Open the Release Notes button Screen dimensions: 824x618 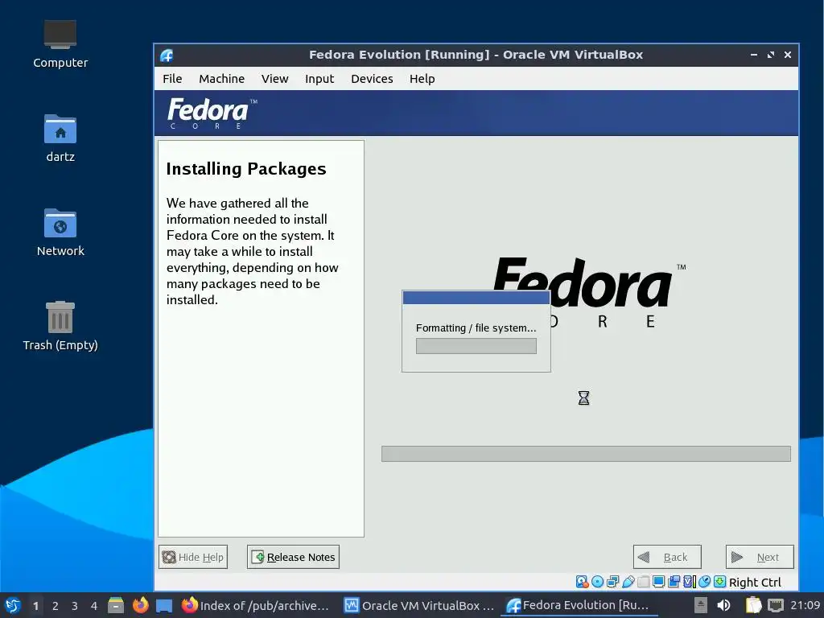293,557
